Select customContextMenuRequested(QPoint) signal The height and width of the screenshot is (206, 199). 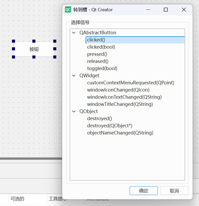(x=131, y=83)
